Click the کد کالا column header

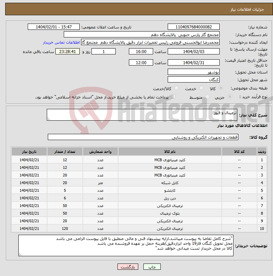(239, 152)
